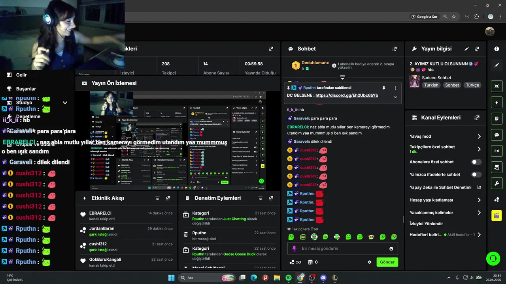This screenshot has height=284, width=506.
Task: Pop out the Sohbet chat panel
Action: (395, 49)
